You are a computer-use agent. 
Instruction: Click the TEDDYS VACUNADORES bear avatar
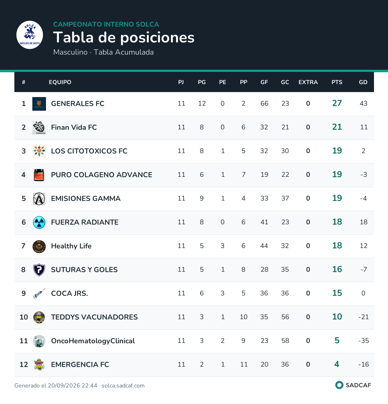(x=39, y=317)
